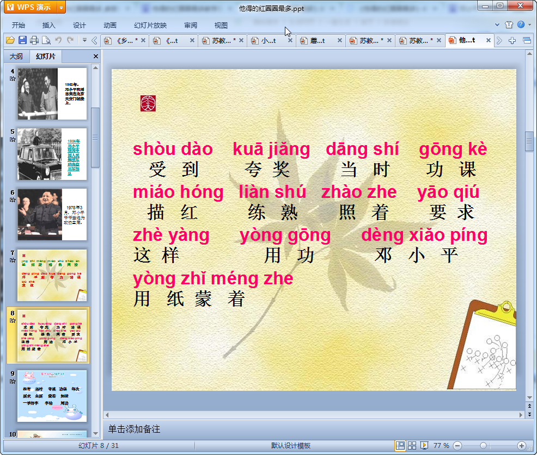Zoom in with the plus button
537x455 pixels.
point(521,445)
